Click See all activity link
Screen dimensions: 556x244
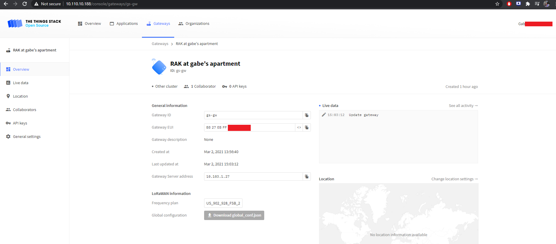click(x=463, y=106)
